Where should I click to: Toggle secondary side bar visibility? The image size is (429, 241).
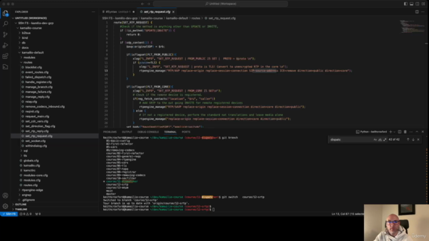[x=418, y=4]
